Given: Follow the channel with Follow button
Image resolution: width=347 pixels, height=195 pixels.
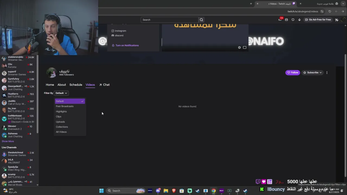Looking at the screenshot, I should [293, 73].
